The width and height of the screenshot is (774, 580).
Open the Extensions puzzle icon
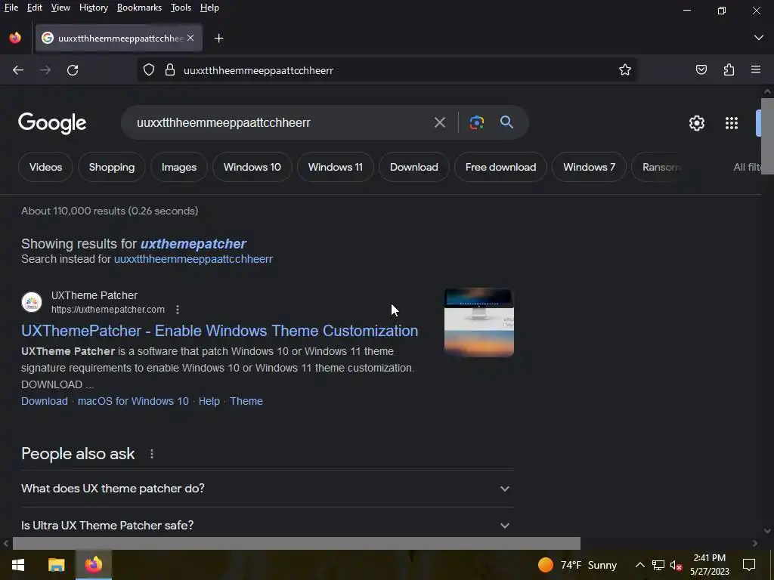pos(729,70)
